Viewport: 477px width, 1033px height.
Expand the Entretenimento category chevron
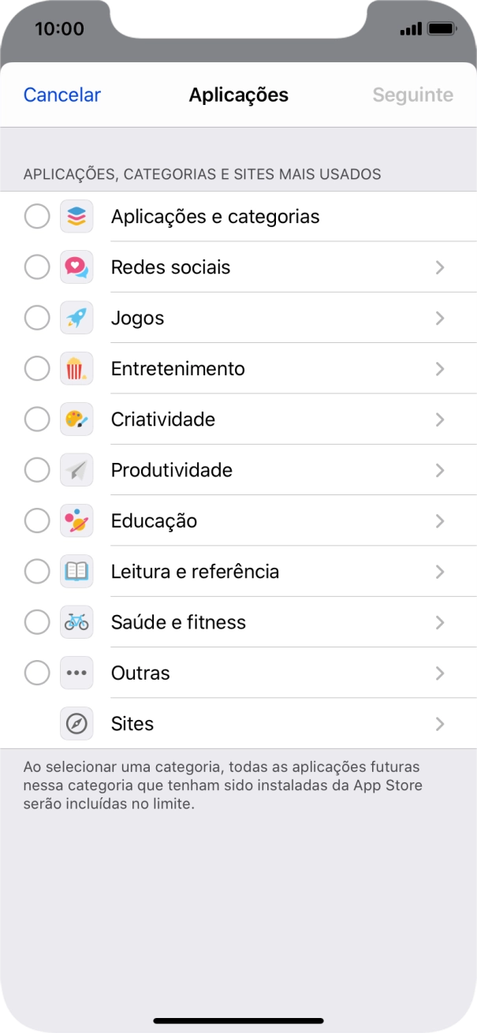[x=440, y=369]
